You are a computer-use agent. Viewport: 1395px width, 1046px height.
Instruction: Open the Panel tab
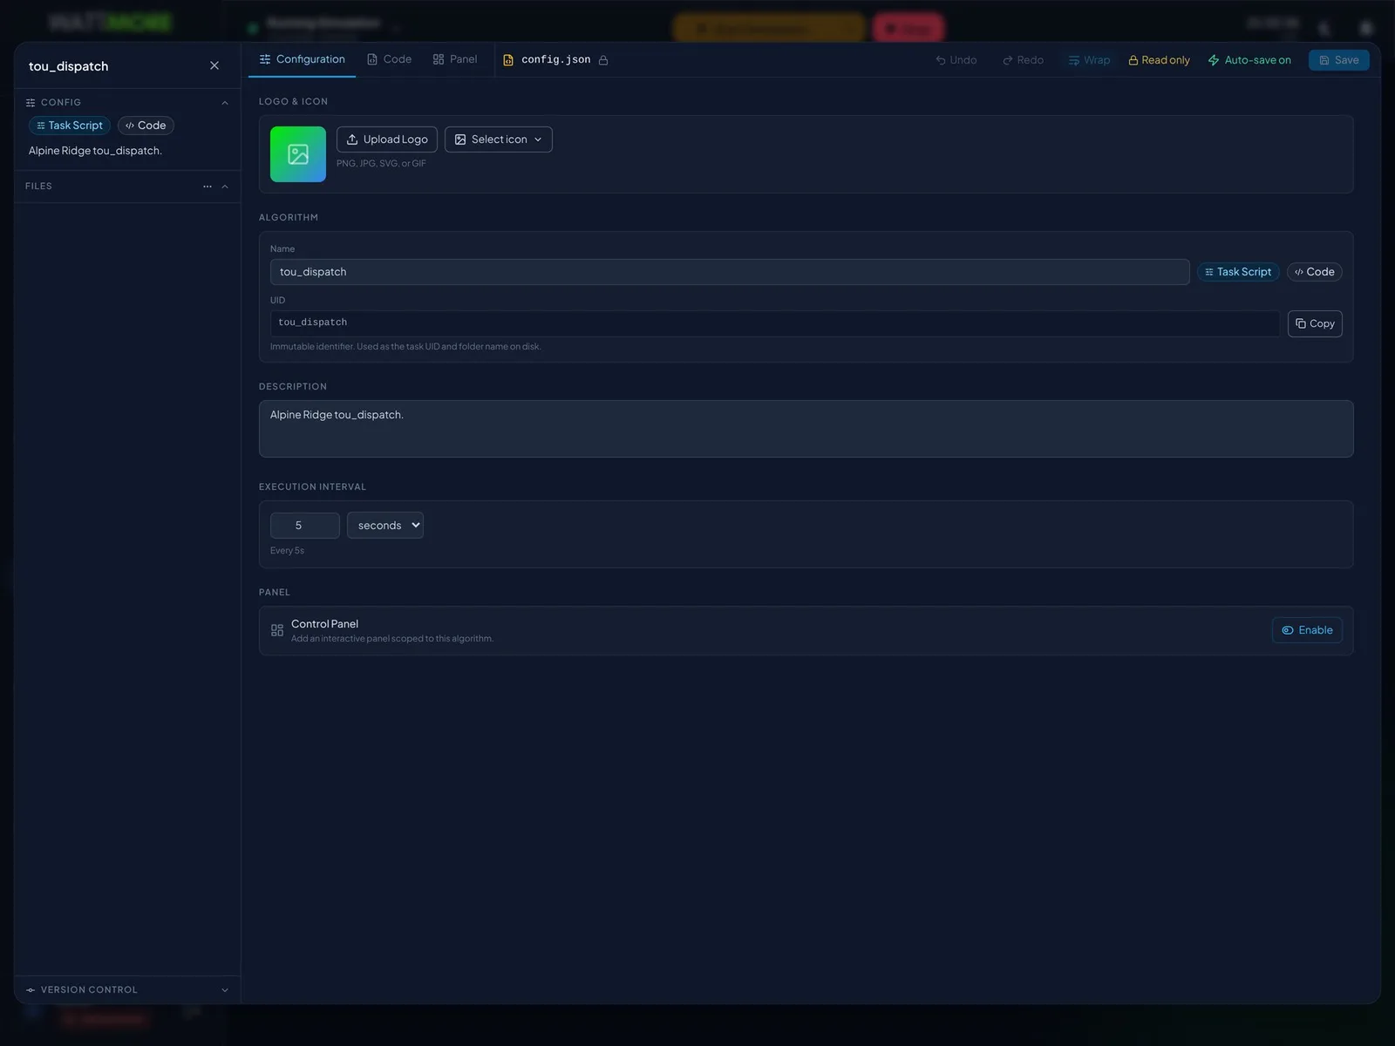(x=455, y=59)
